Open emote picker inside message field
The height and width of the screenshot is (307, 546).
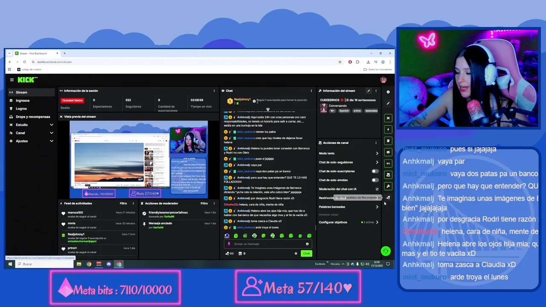tap(307, 244)
